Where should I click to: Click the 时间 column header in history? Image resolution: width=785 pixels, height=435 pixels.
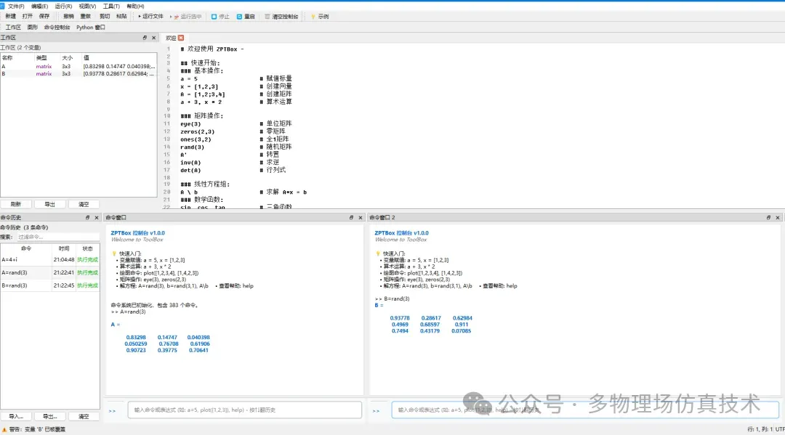pos(63,248)
